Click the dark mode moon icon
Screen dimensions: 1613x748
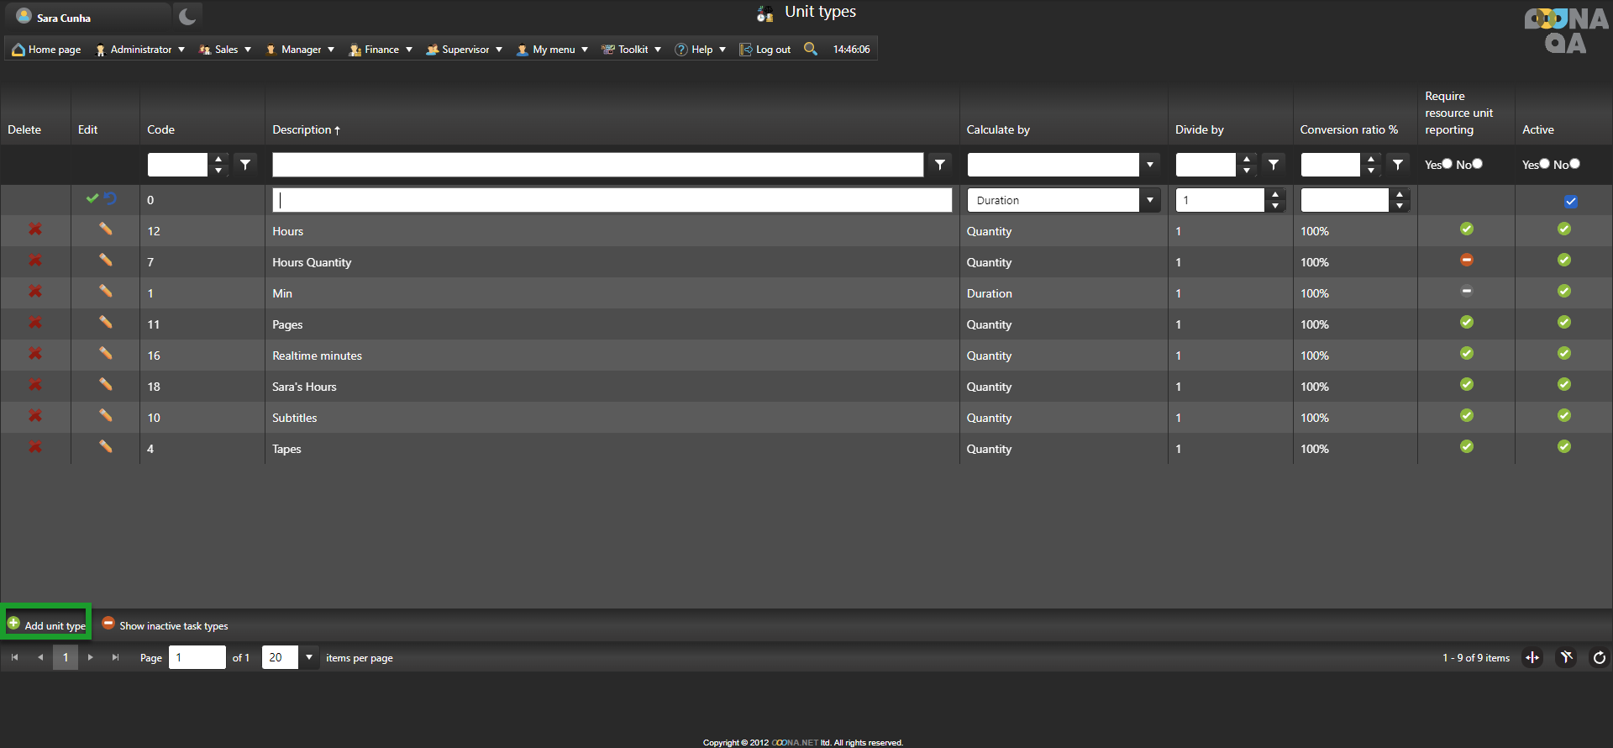coord(187,16)
